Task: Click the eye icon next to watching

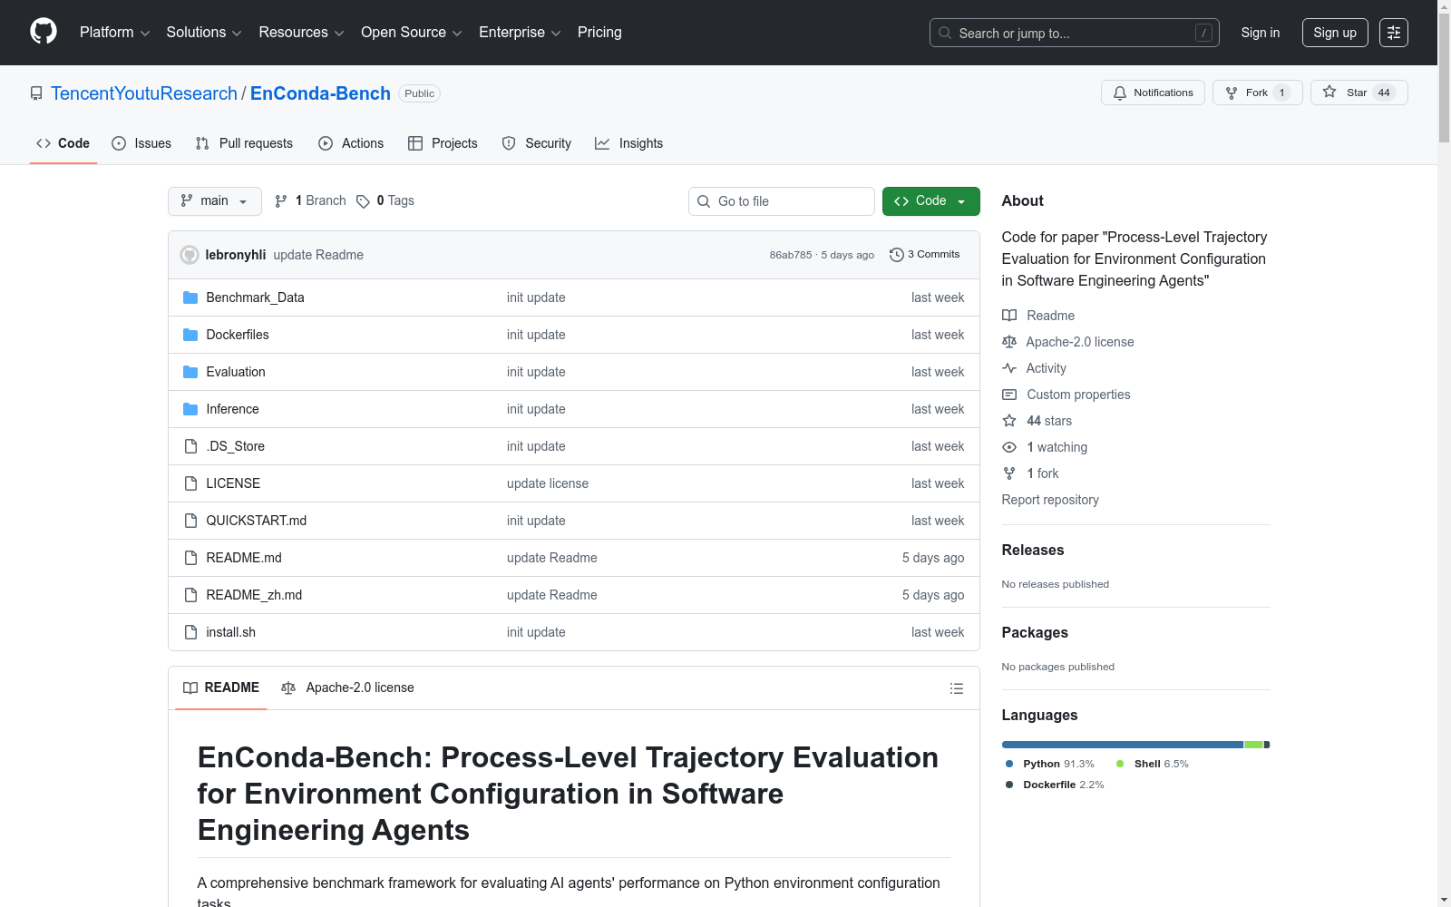Action: point(1009,447)
